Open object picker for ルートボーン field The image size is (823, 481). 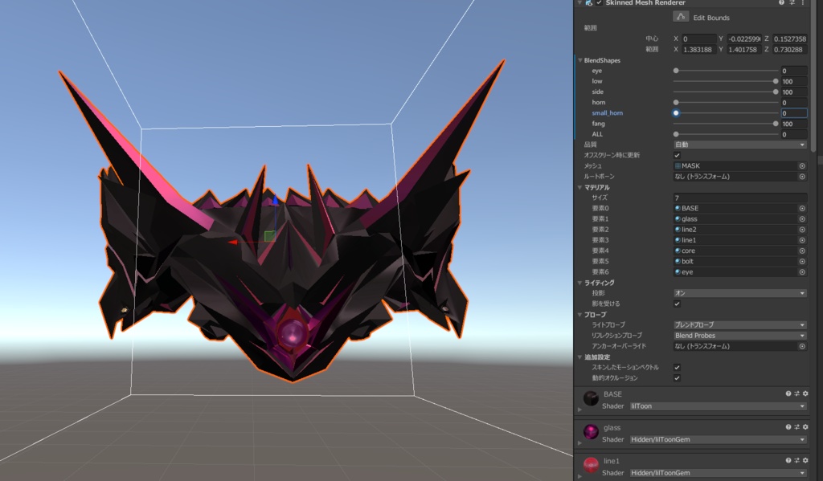point(802,177)
